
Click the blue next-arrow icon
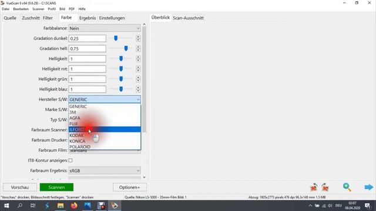click(369, 187)
